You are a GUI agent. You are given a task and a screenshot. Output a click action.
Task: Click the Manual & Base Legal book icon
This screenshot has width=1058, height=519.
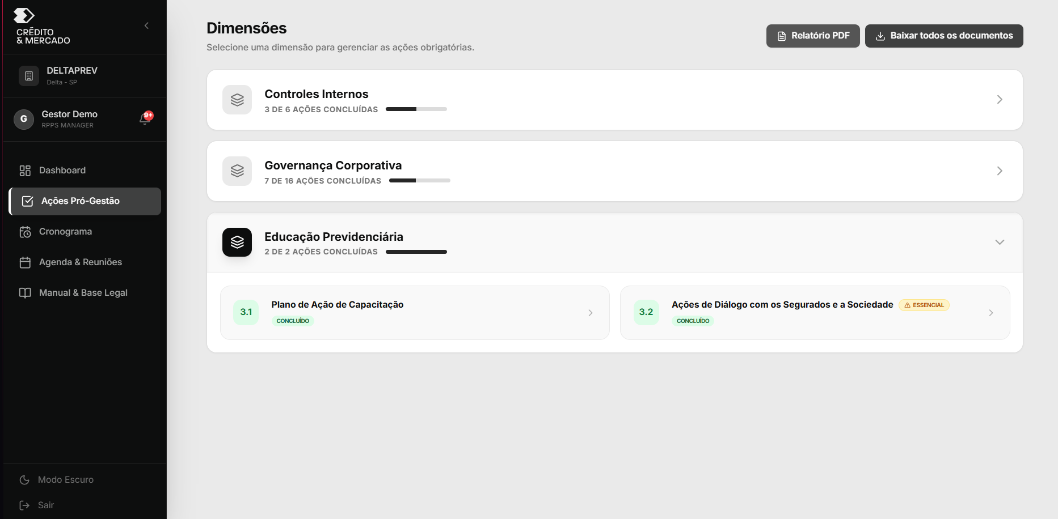click(25, 293)
